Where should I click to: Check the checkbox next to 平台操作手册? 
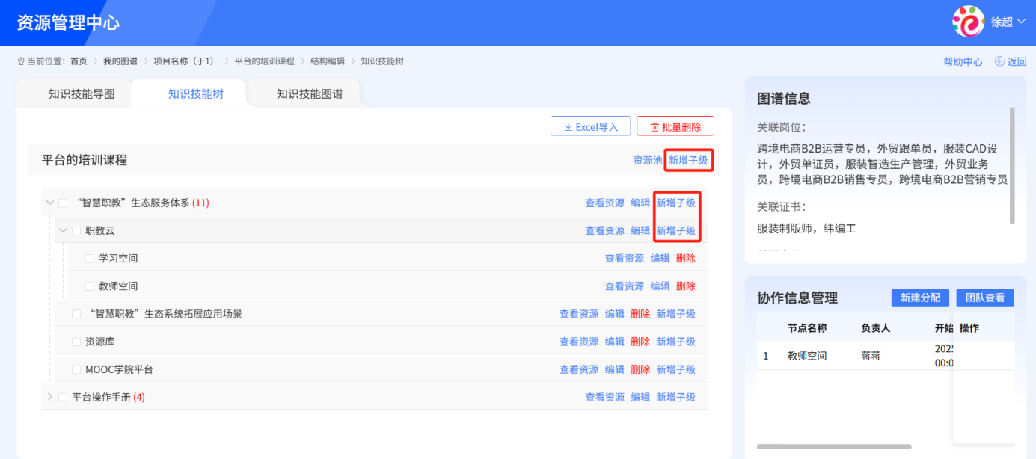coord(62,397)
